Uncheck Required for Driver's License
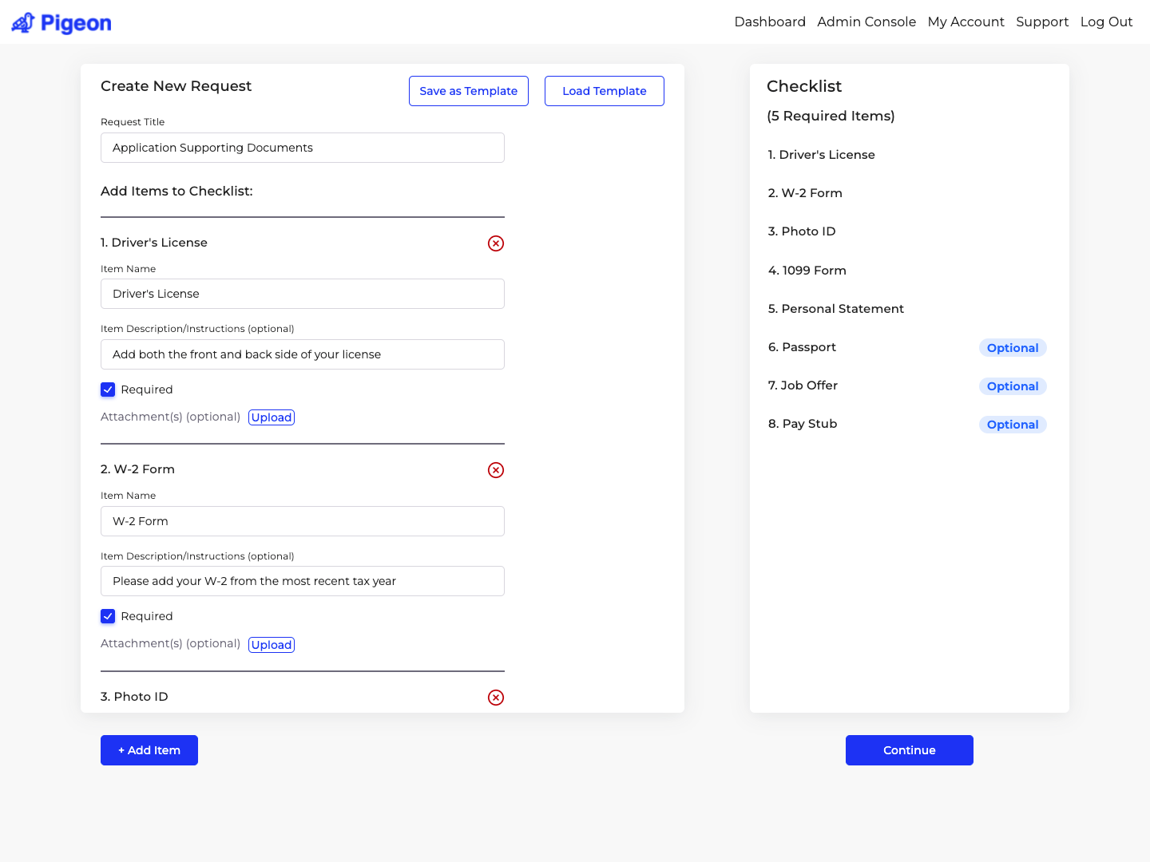Image resolution: width=1150 pixels, height=862 pixels. (x=108, y=389)
